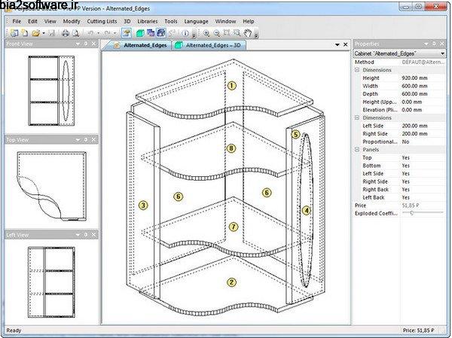Viewport: 452px width, 338px height.
Task: Open the Cutting Lists menu
Action: point(102,21)
